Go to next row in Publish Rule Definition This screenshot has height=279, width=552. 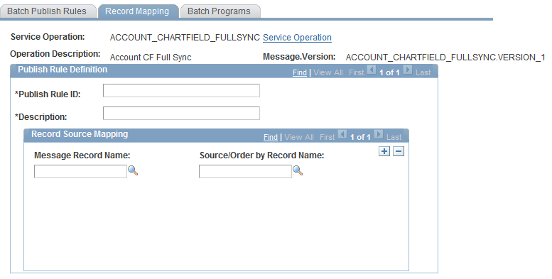[x=408, y=70]
